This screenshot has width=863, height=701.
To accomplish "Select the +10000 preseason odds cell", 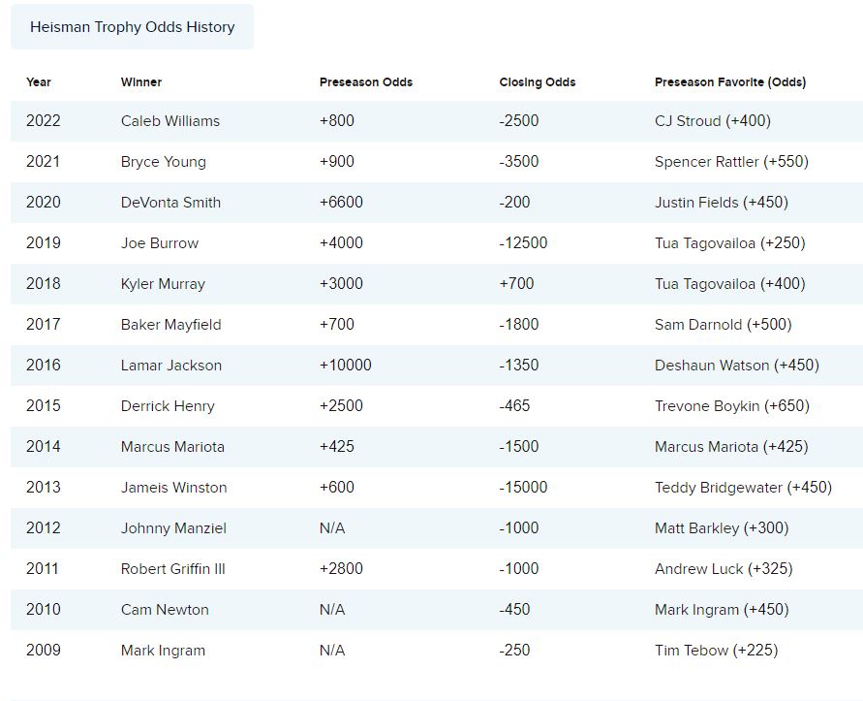I will click(x=346, y=366).
